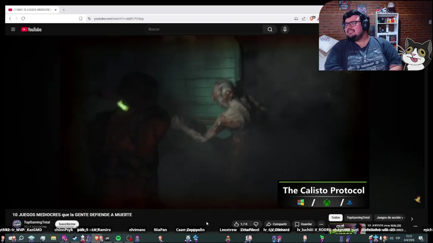Open the site settings icon beside the URL
This screenshot has height=243, width=433.
coord(89,19)
